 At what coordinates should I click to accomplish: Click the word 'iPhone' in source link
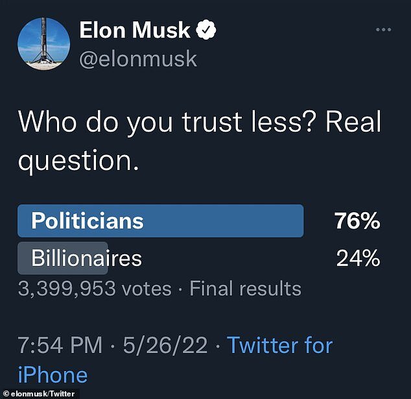[53, 375]
